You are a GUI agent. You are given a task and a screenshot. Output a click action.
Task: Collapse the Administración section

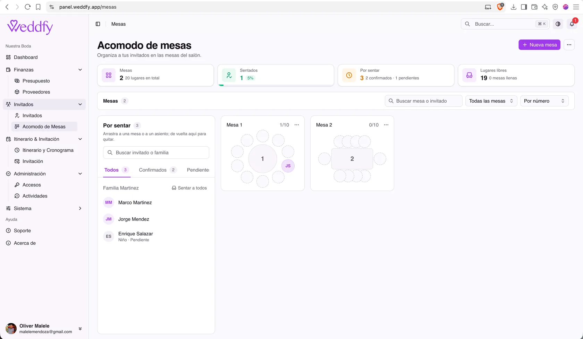click(80, 174)
